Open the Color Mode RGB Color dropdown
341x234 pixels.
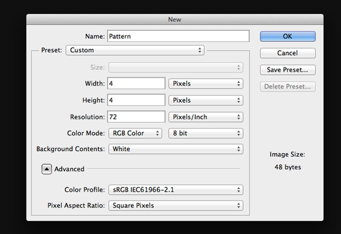pos(135,133)
